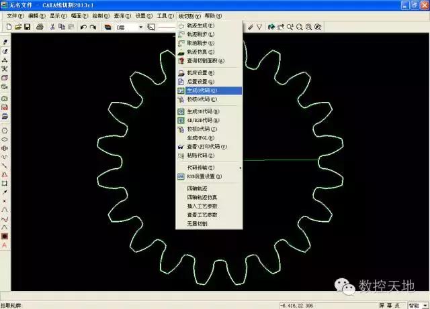430x309 pixels.
Task: Choose 查询切割面积 menu entry
Action: (x=209, y=61)
